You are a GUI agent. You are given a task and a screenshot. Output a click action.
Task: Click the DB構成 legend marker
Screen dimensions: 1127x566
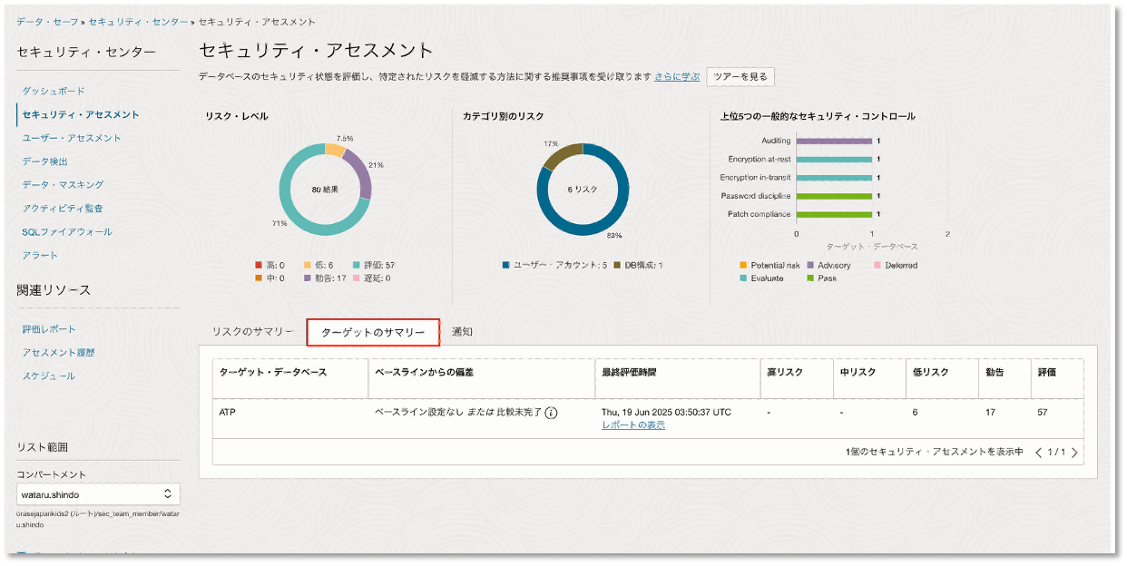[617, 266]
